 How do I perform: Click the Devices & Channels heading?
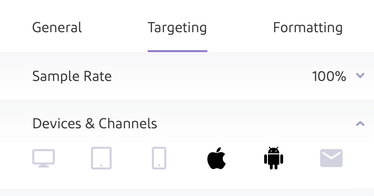tap(95, 124)
